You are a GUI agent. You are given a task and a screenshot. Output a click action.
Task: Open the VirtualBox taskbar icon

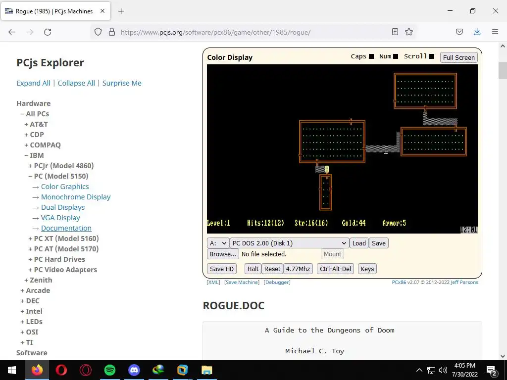pyautogui.click(x=182, y=370)
